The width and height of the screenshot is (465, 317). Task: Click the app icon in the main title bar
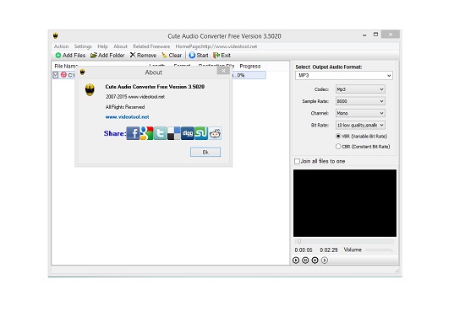pos(56,35)
